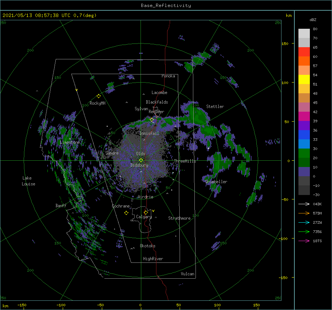
Task: Click the Olds label
Action: pos(141,154)
